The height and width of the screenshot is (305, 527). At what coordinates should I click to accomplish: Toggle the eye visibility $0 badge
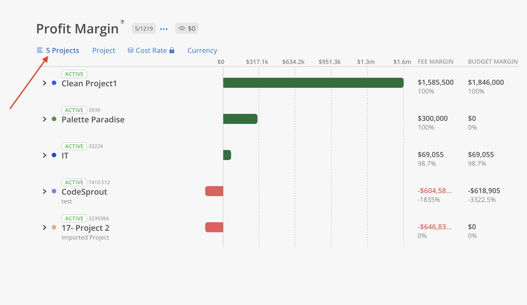(x=187, y=28)
